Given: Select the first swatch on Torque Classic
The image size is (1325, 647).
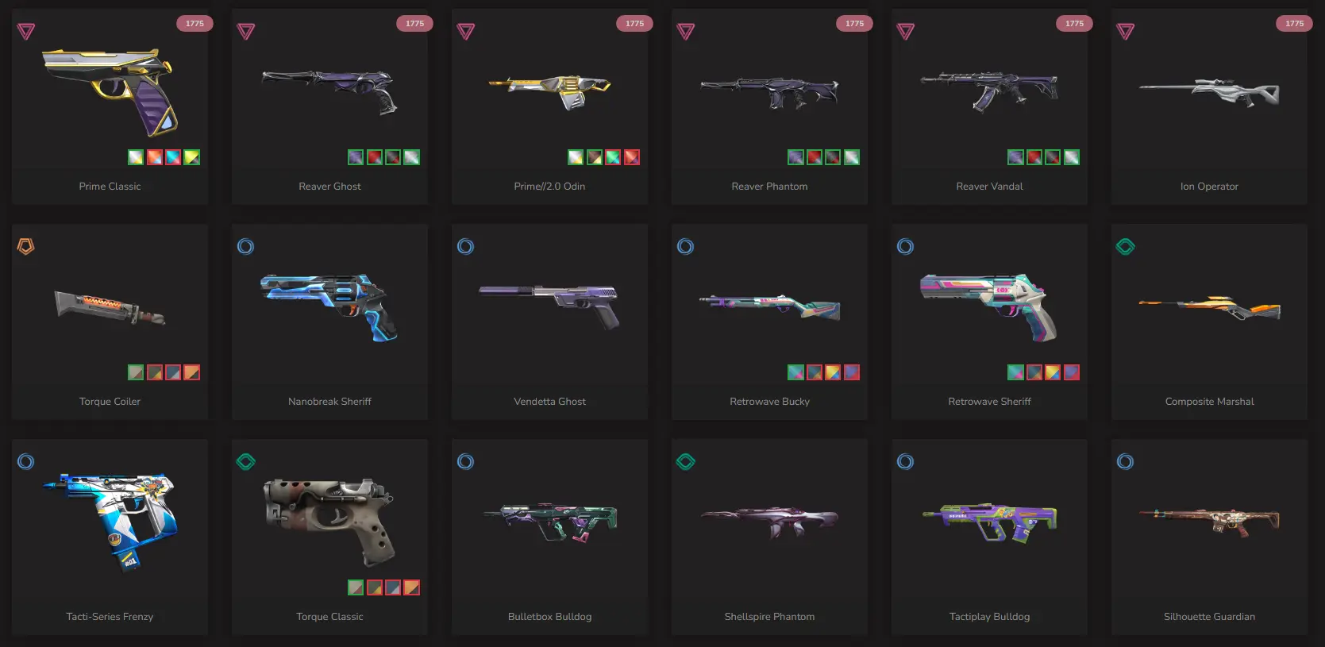Looking at the screenshot, I should pyautogui.click(x=356, y=587).
